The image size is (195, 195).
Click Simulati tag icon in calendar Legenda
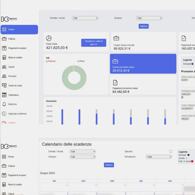188,155
